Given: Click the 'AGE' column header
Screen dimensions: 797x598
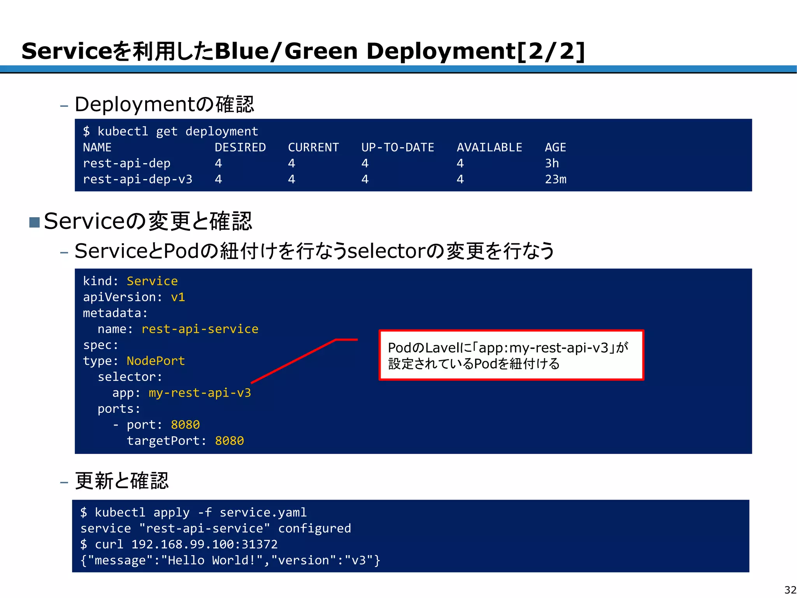Looking at the screenshot, I should click(x=555, y=148).
